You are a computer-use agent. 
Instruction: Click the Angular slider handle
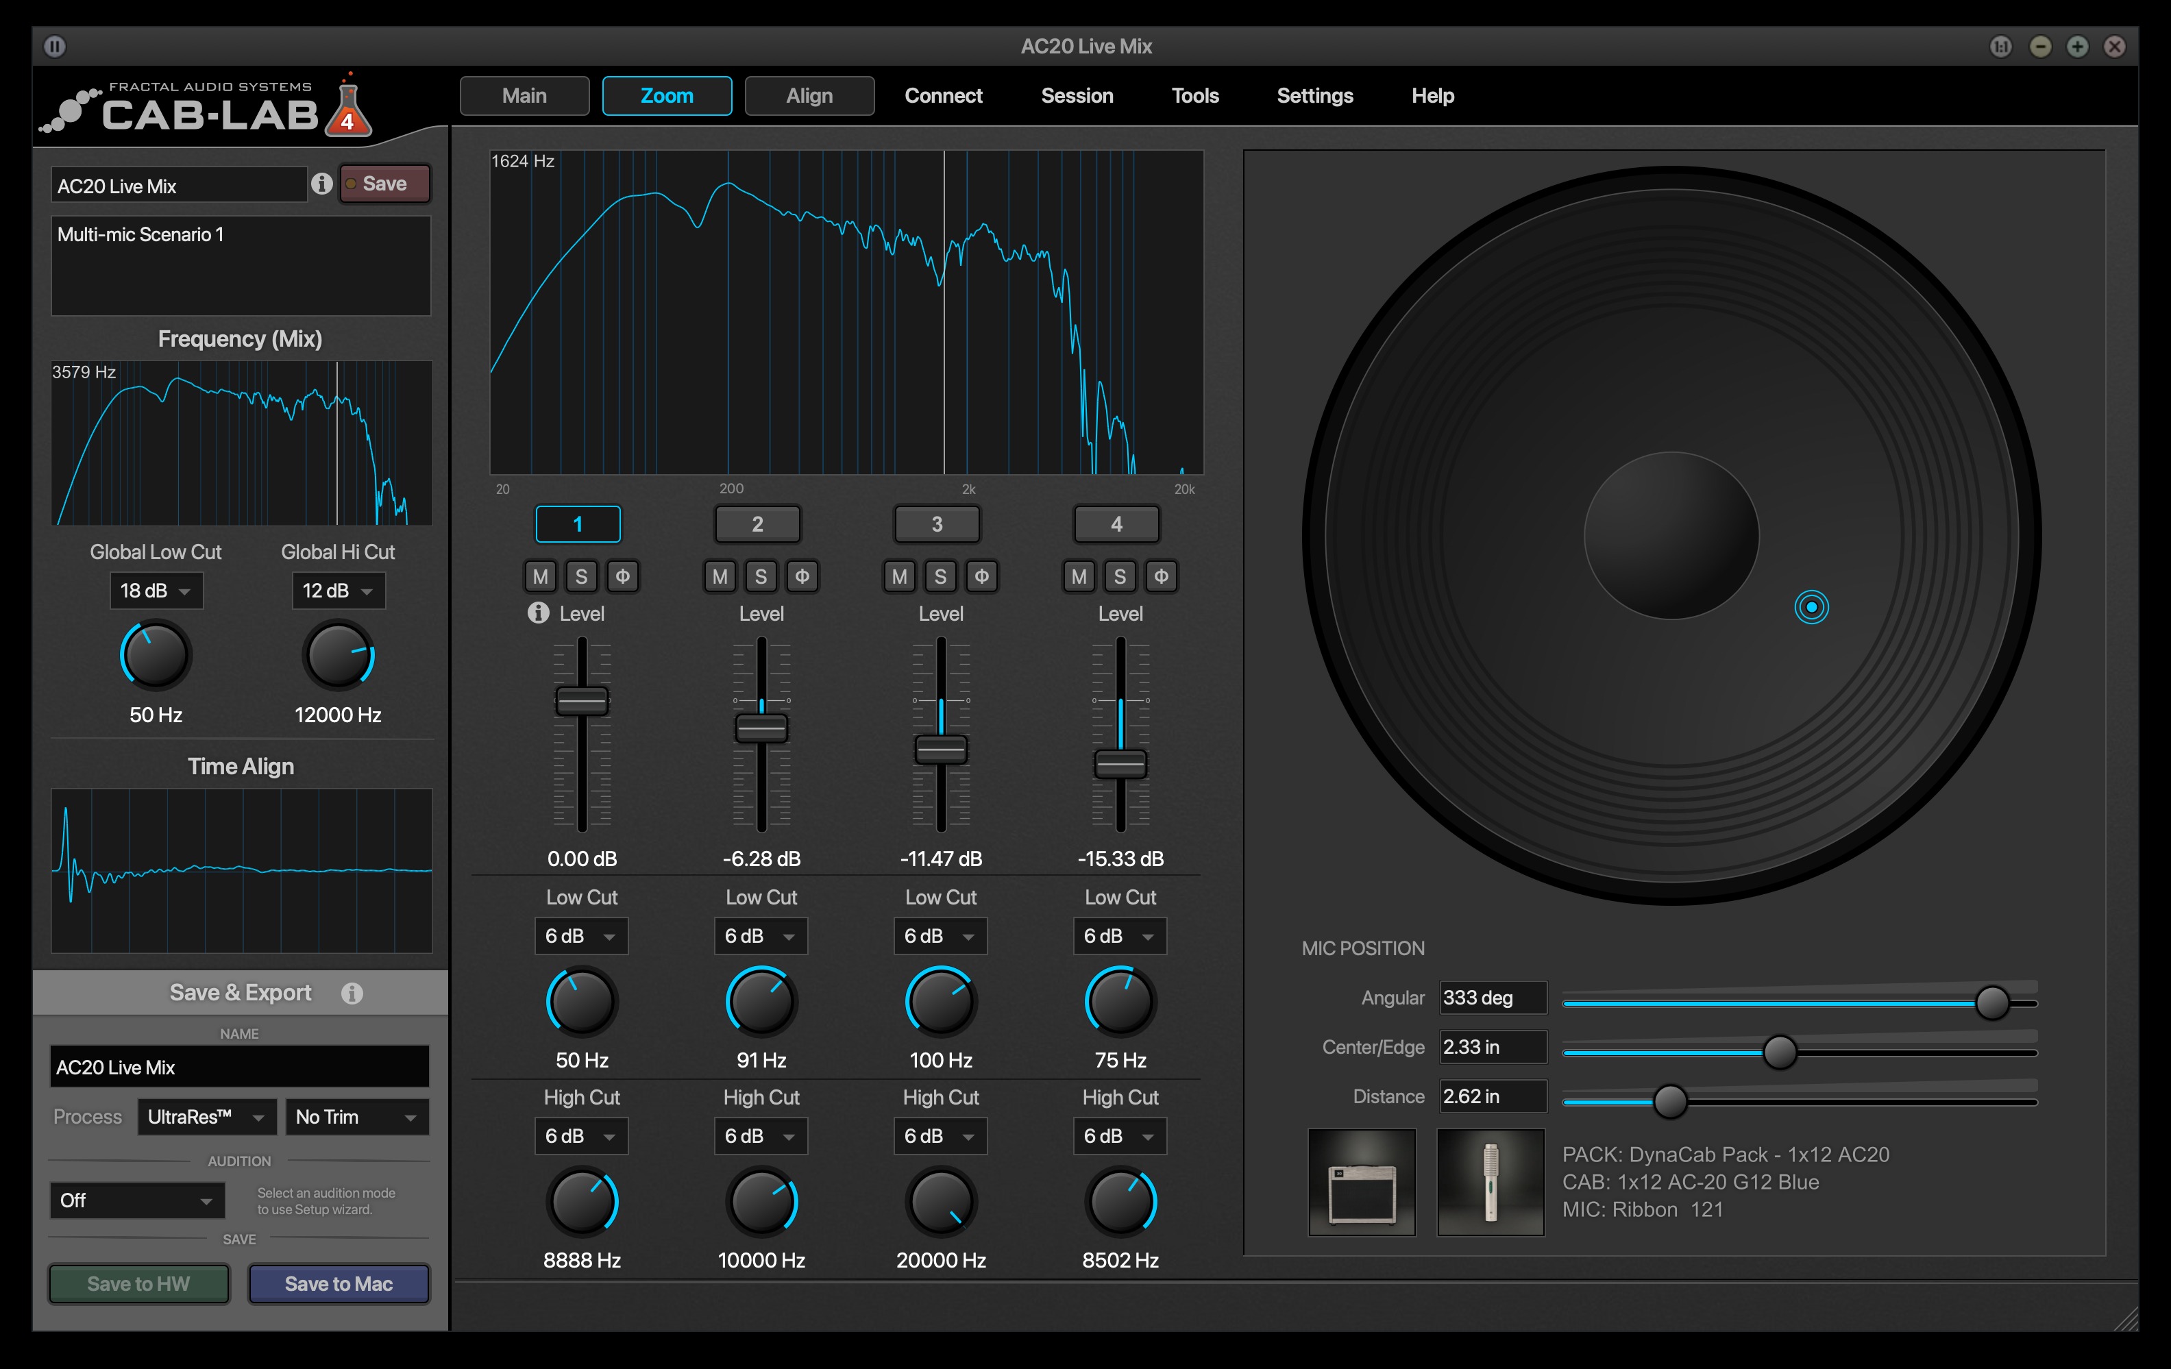pos(1991,1003)
